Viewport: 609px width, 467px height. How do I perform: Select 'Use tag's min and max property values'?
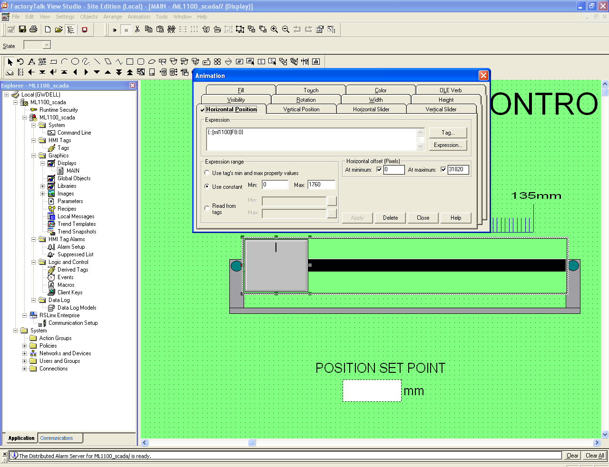207,173
